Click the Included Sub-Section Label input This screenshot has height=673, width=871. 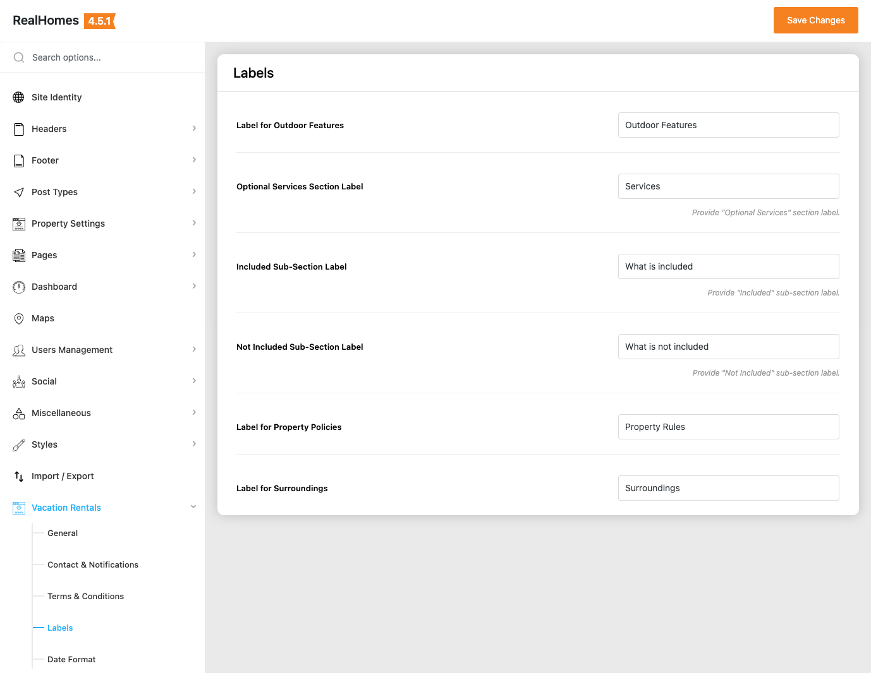pyautogui.click(x=728, y=266)
